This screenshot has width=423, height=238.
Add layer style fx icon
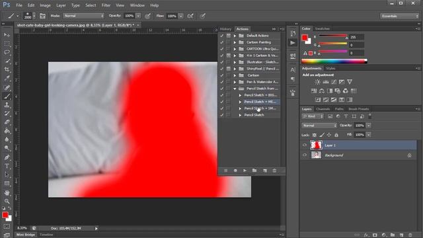[366, 235]
